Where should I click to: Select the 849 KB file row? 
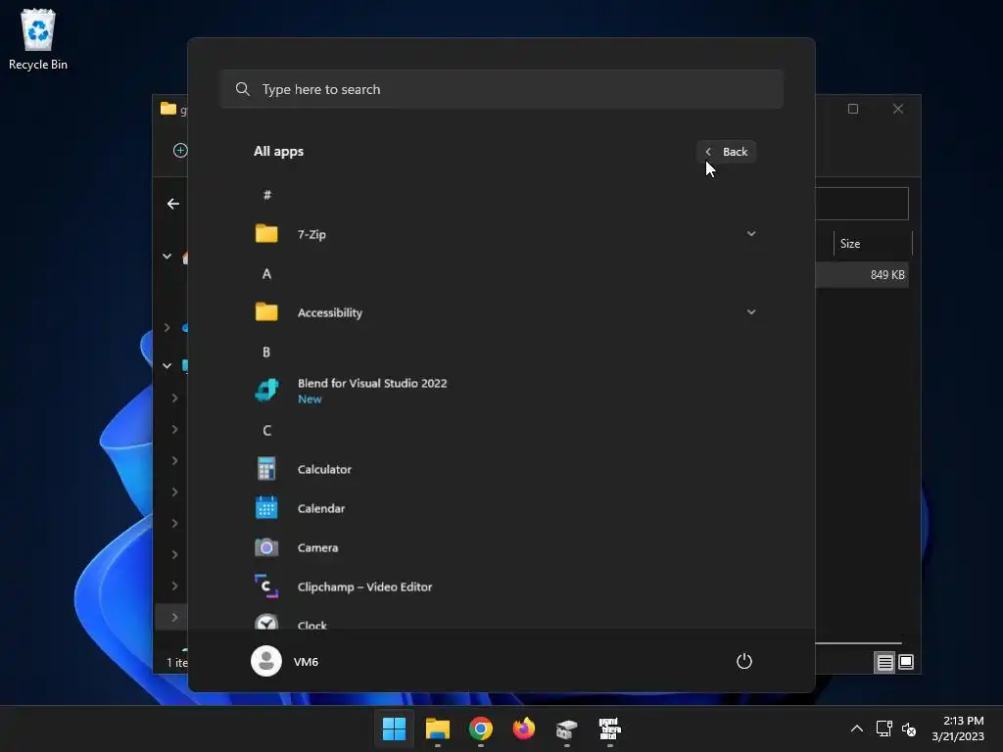point(862,274)
